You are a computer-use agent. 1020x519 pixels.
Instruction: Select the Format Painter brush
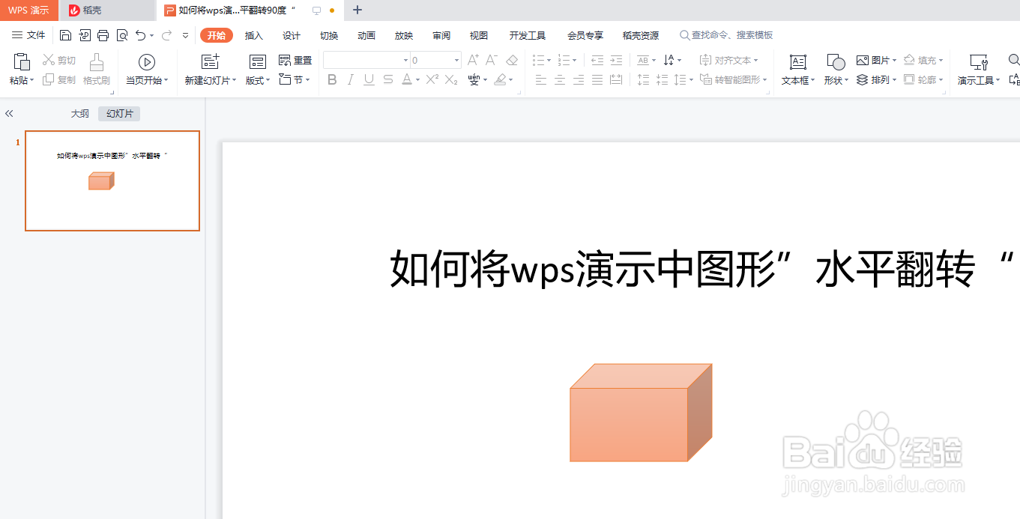97,61
